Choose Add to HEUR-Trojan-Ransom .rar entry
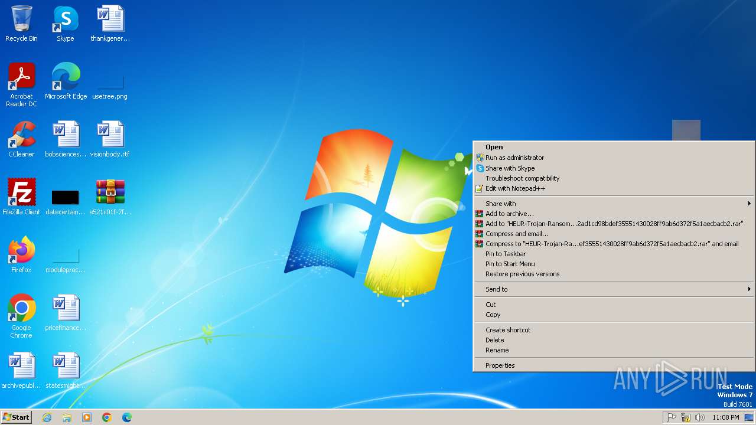This screenshot has height=425, width=756. click(x=614, y=224)
